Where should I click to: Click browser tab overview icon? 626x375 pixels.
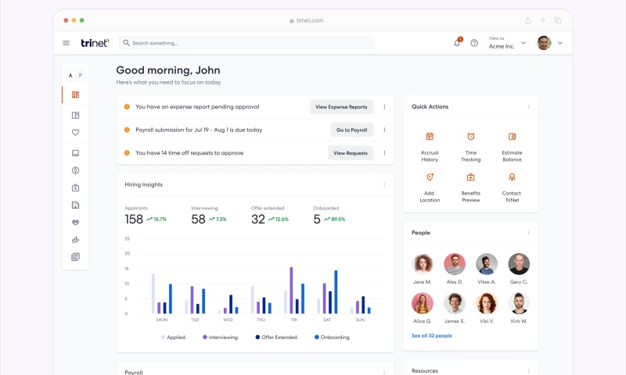pos(558,20)
